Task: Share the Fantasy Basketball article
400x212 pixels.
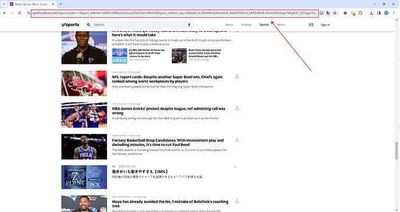Action: (237, 140)
